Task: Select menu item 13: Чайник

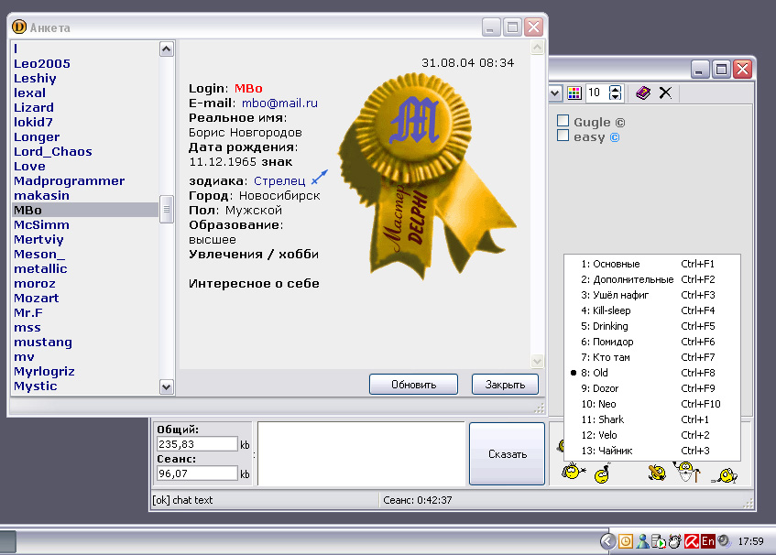Action: click(651, 451)
